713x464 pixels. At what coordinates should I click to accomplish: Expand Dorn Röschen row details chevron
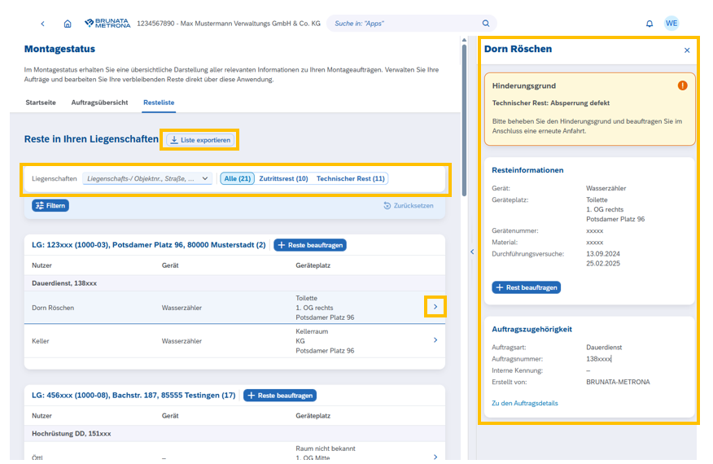[x=435, y=307]
